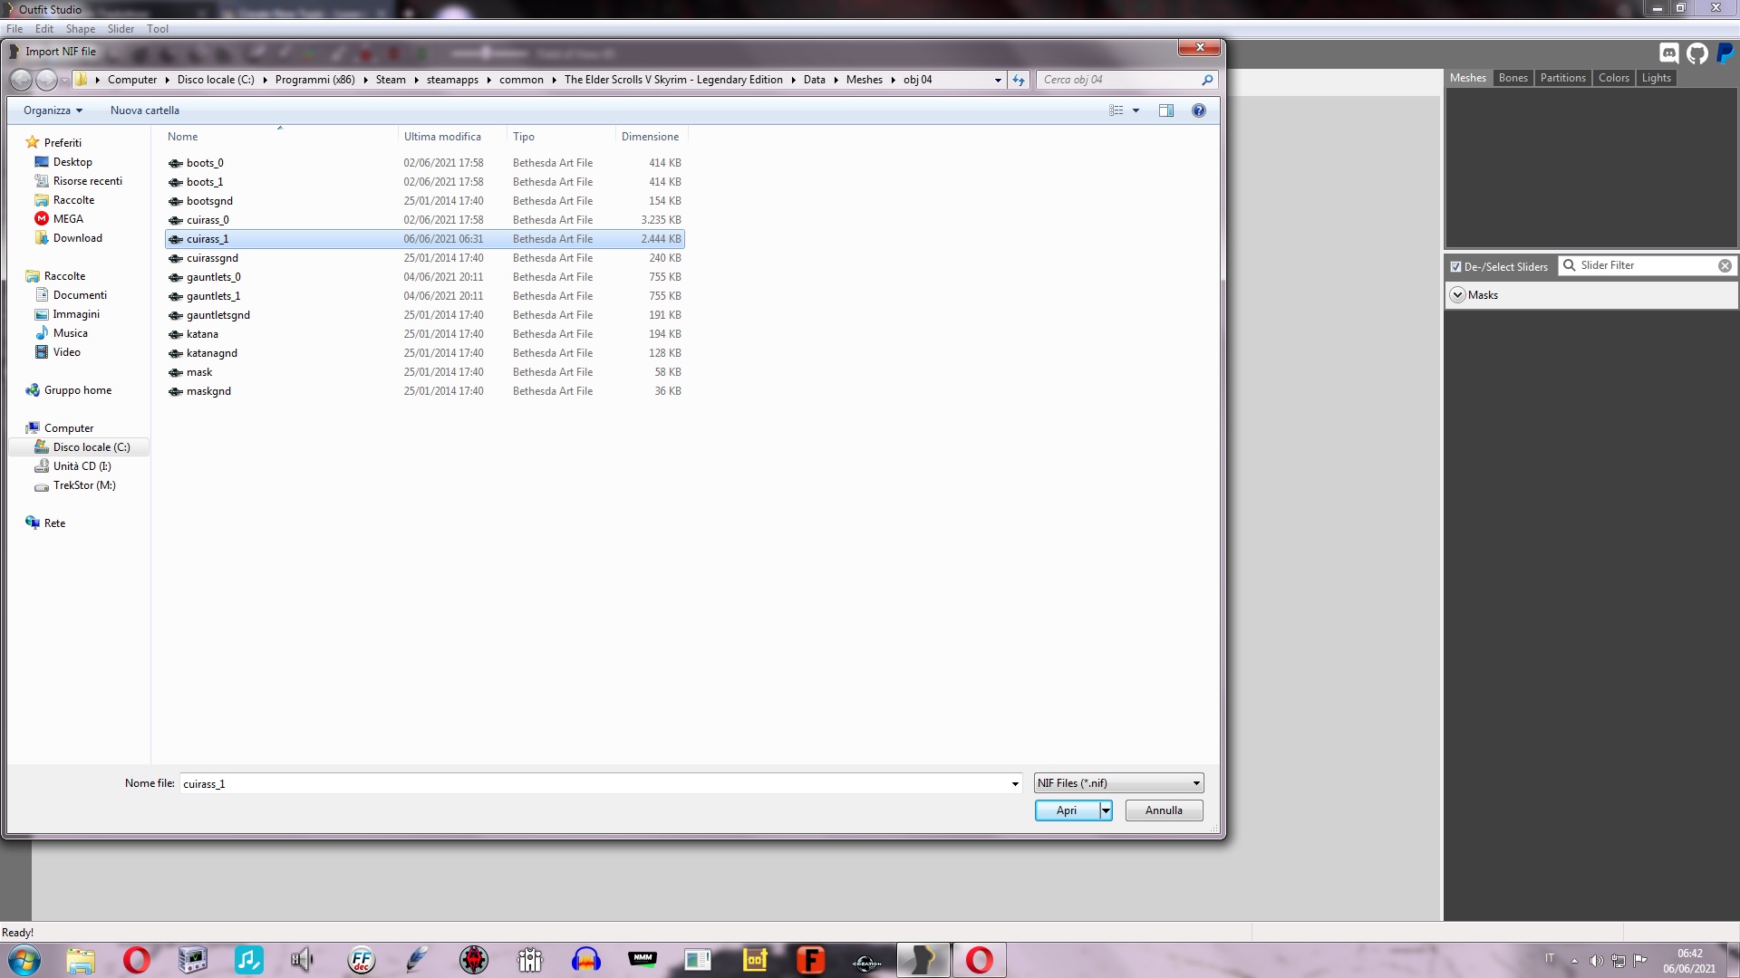Viewport: 1740px width, 978px height.
Task: Open the Windows Start menu
Action: 24,960
